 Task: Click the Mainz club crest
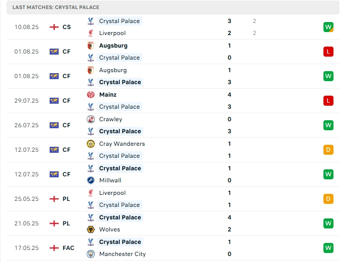pyautogui.click(x=90, y=95)
